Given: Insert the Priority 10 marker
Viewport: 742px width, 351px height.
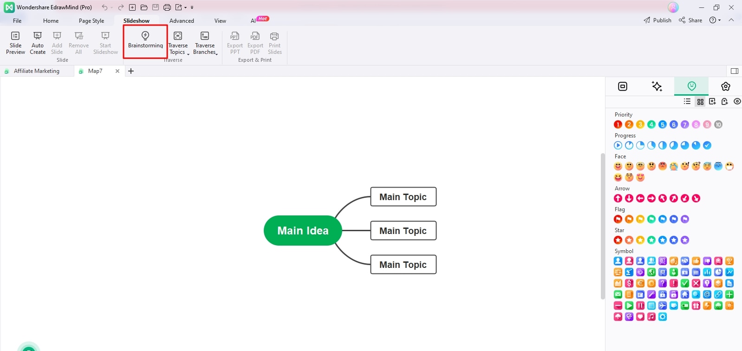Looking at the screenshot, I should click(x=718, y=124).
